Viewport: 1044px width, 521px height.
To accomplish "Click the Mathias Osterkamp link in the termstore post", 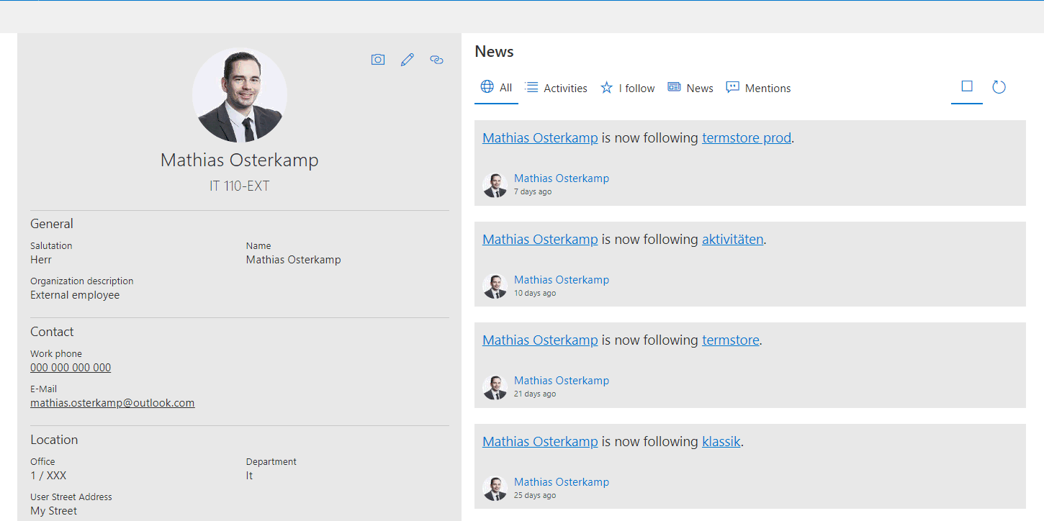I will pyautogui.click(x=540, y=340).
